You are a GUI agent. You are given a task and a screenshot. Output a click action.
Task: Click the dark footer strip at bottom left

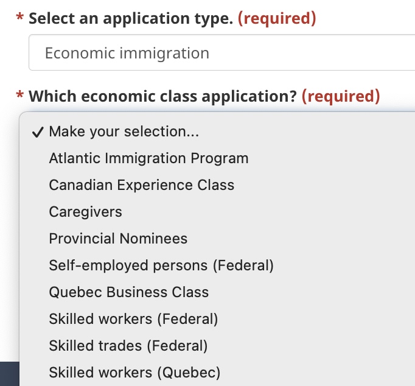click(9, 374)
